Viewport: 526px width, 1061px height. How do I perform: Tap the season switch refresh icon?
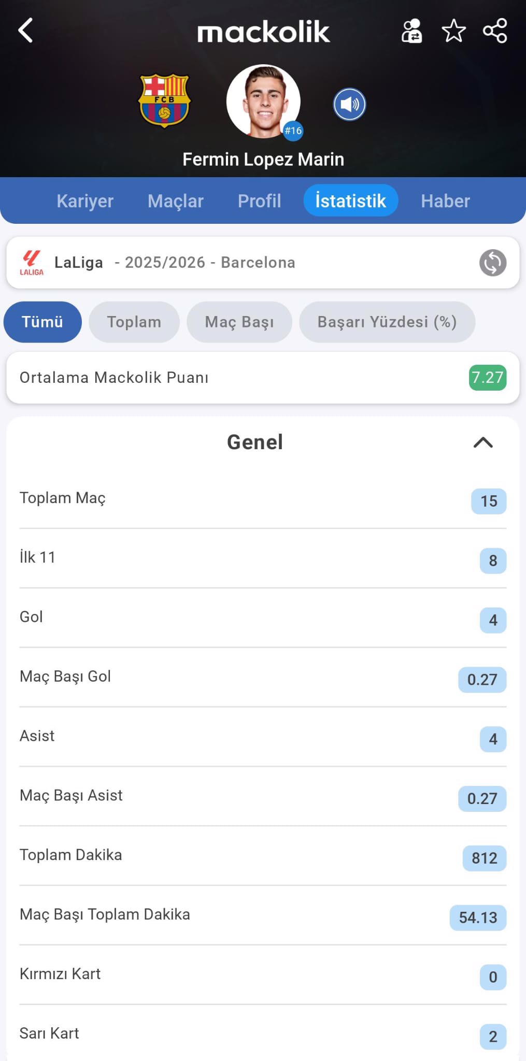click(492, 263)
